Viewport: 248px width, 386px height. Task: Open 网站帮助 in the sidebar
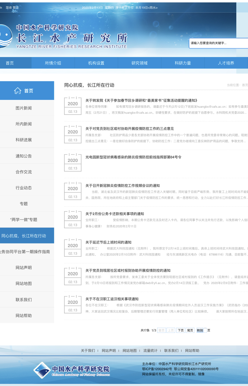27,316
